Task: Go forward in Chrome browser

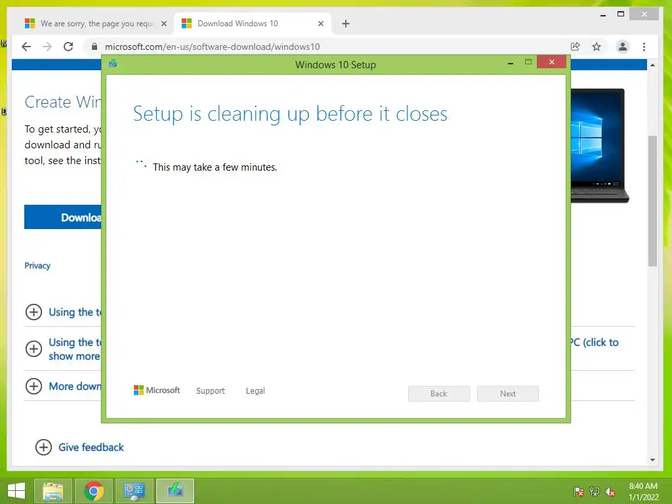Action: pos(47,47)
